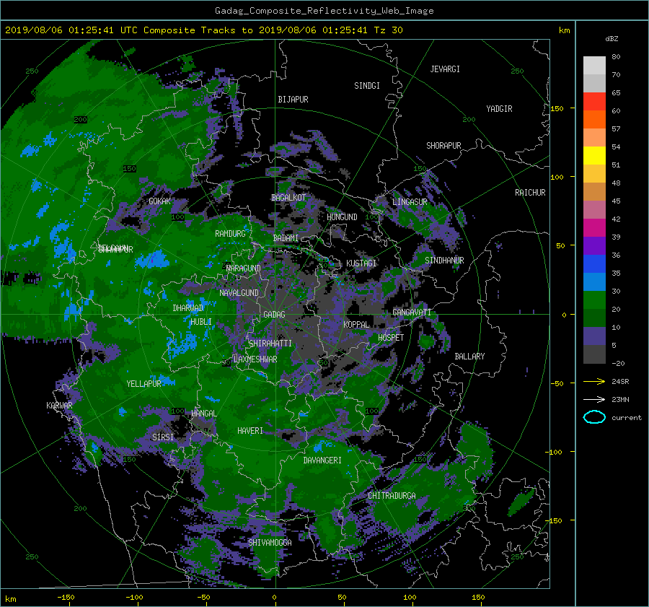
Task: Select the red 60-65 dBZ color swatch
Action: pyautogui.click(x=594, y=102)
